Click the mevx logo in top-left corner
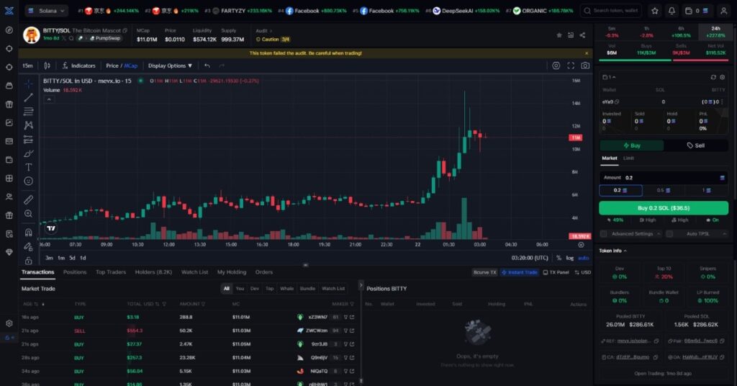This screenshot has width=737, height=386. pos(9,10)
